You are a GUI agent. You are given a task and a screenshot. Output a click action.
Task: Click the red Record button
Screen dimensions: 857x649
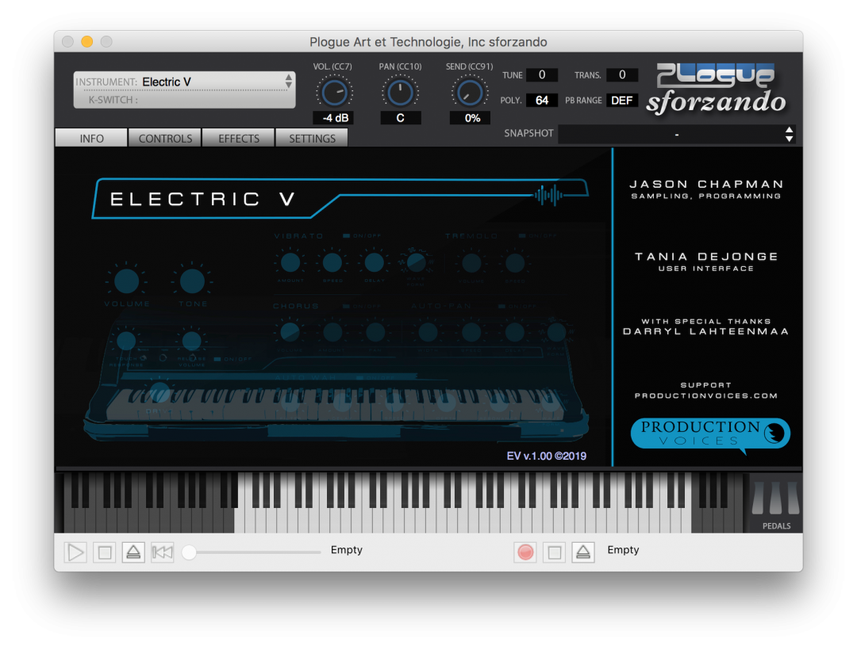coord(525,552)
